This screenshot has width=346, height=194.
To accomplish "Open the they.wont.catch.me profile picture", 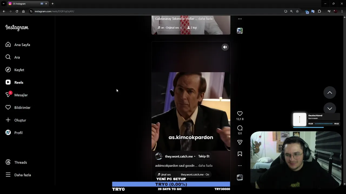I will [159, 156].
